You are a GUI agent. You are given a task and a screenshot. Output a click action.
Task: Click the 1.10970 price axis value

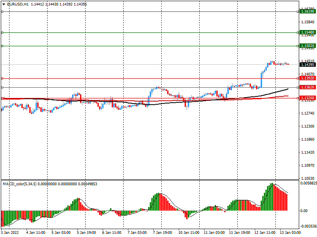(x=308, y=165)
